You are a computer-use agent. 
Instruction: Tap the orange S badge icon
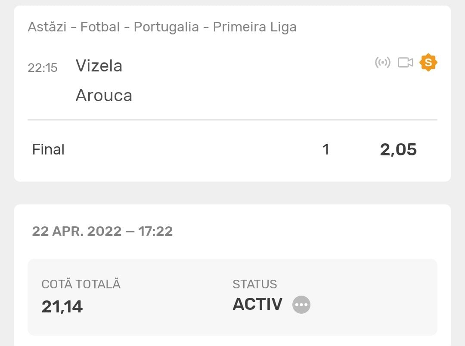click(x=428, y=62)
